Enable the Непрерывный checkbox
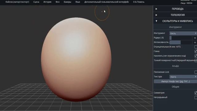This screenshot has height=111, width=197. (196, 97)
